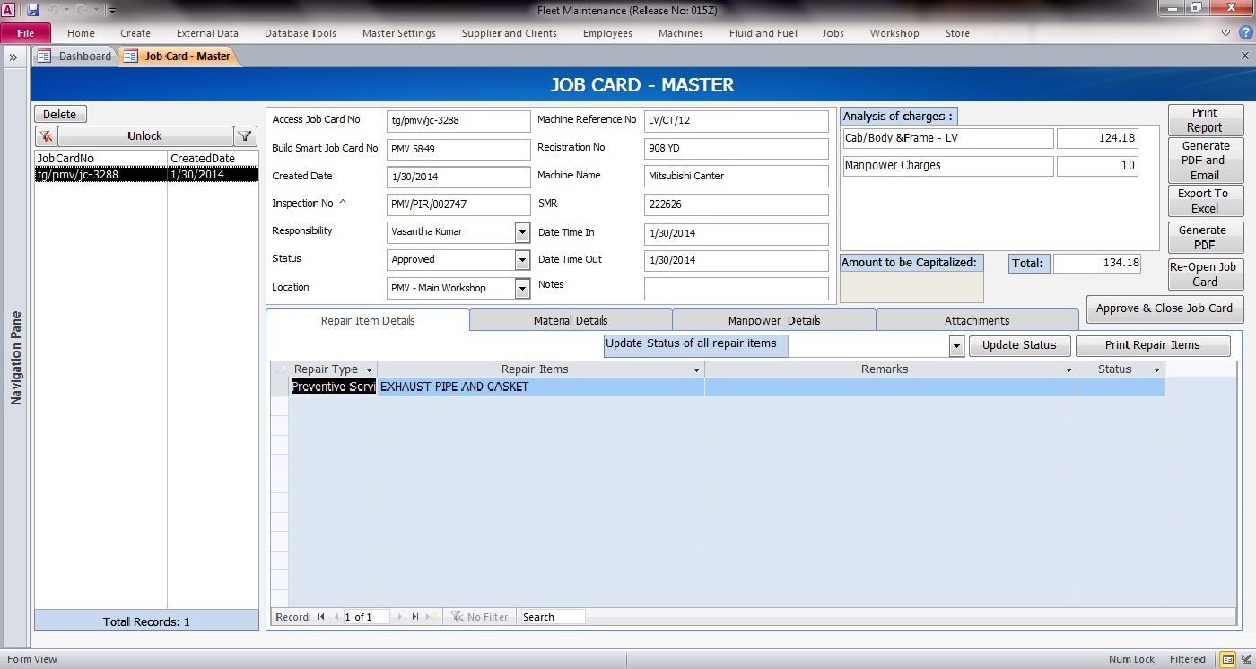Open the Fluid and Fuel ribbon tab
1256x669 pixels.
pyautogui.click(x=763, y=33)
